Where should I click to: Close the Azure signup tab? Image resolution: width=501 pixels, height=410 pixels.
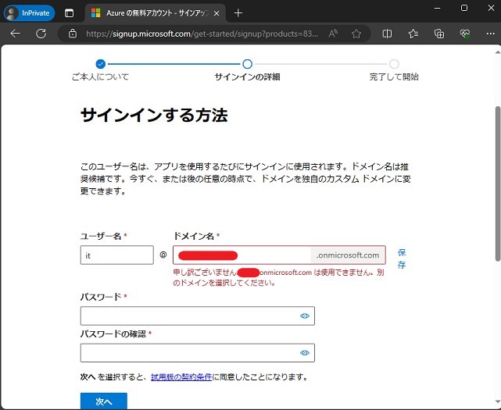pyautogui.click(x=217, y=13)
